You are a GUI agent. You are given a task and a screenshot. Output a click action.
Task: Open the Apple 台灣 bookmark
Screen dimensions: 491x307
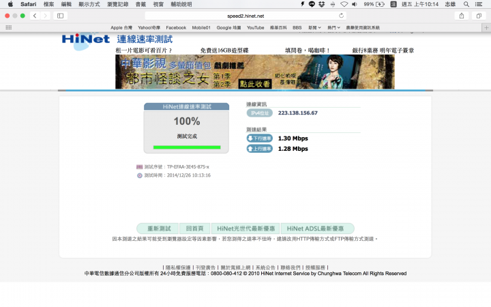(121, 27)
